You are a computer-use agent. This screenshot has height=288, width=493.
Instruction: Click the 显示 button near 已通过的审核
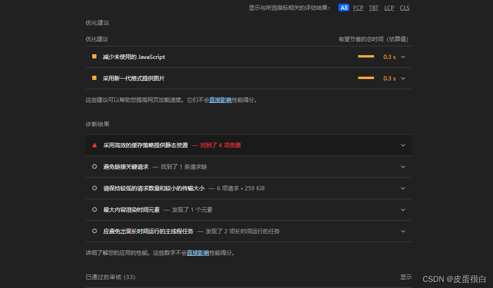tap(405, 277)
